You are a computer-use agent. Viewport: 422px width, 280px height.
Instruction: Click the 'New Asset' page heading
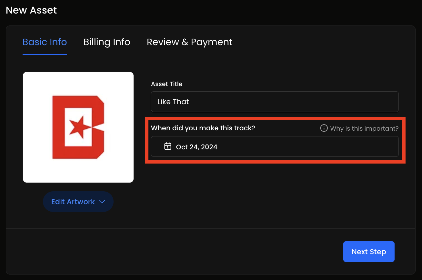pos(31,10)
